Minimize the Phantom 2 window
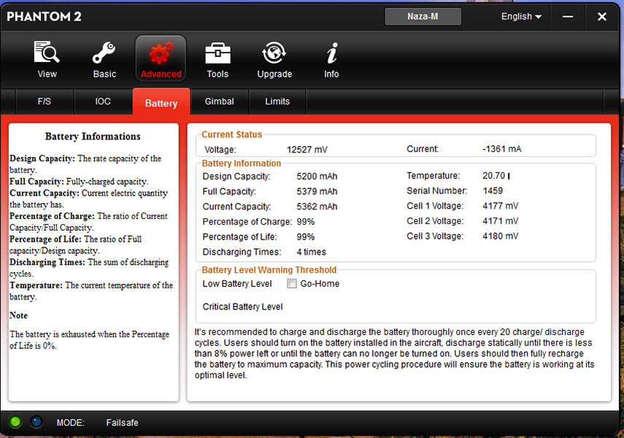The image size is (624, 438). [x=568, y=17]
